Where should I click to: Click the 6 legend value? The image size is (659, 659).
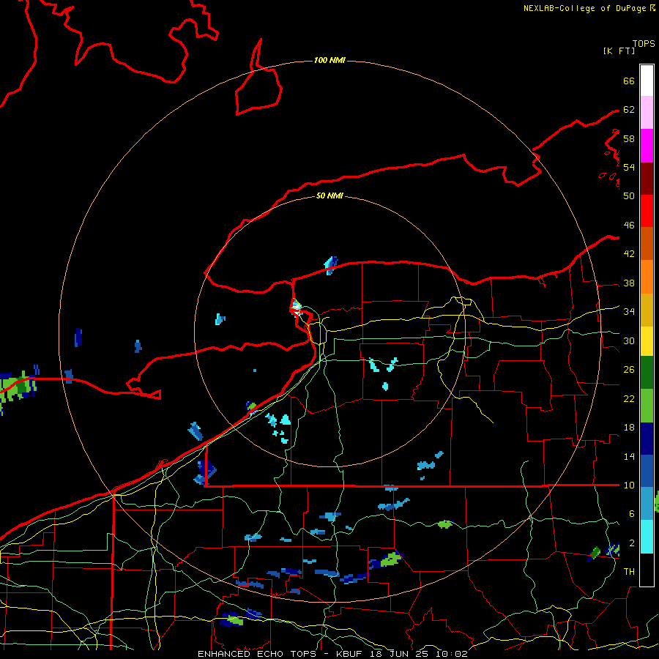pyautogui.click(x=632, y=513)
